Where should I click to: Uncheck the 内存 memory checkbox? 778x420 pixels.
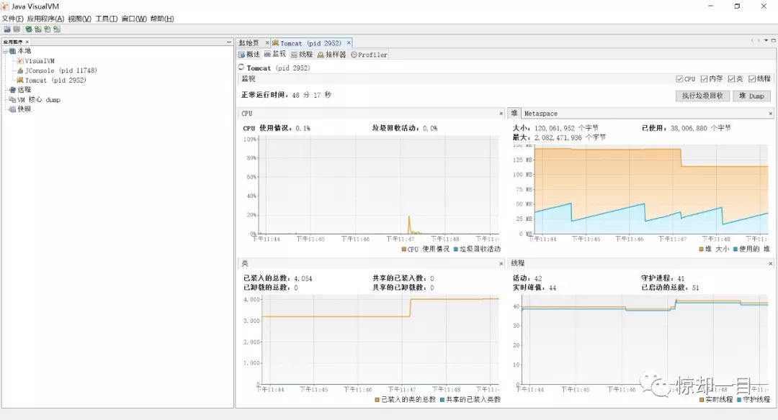click(x=704, y=79)
